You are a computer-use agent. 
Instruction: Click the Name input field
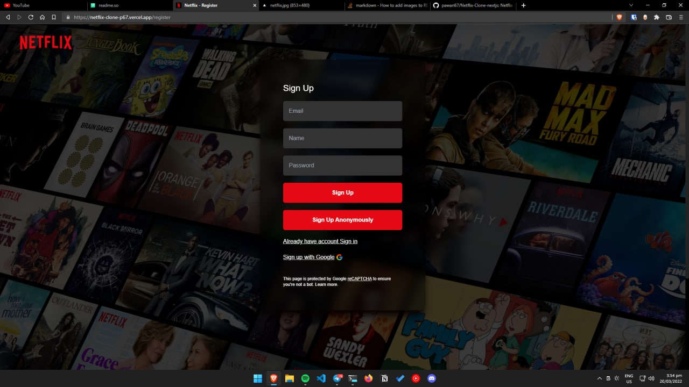coord(342,138)
